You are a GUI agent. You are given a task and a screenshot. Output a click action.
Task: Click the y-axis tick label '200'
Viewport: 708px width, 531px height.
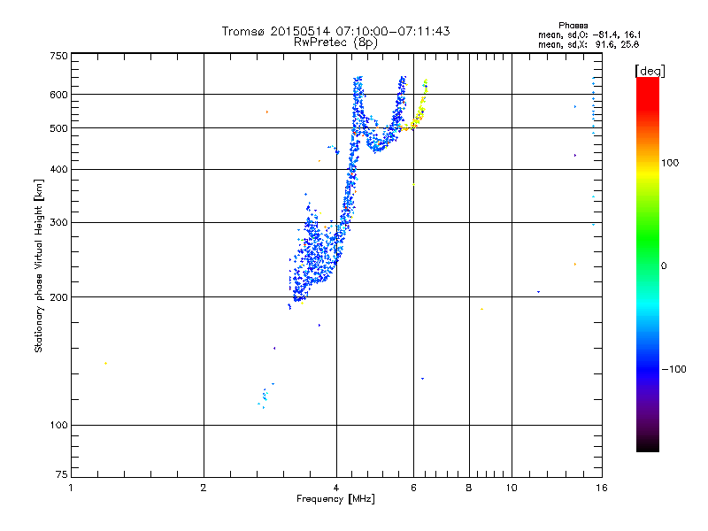(x=58, y=297)
